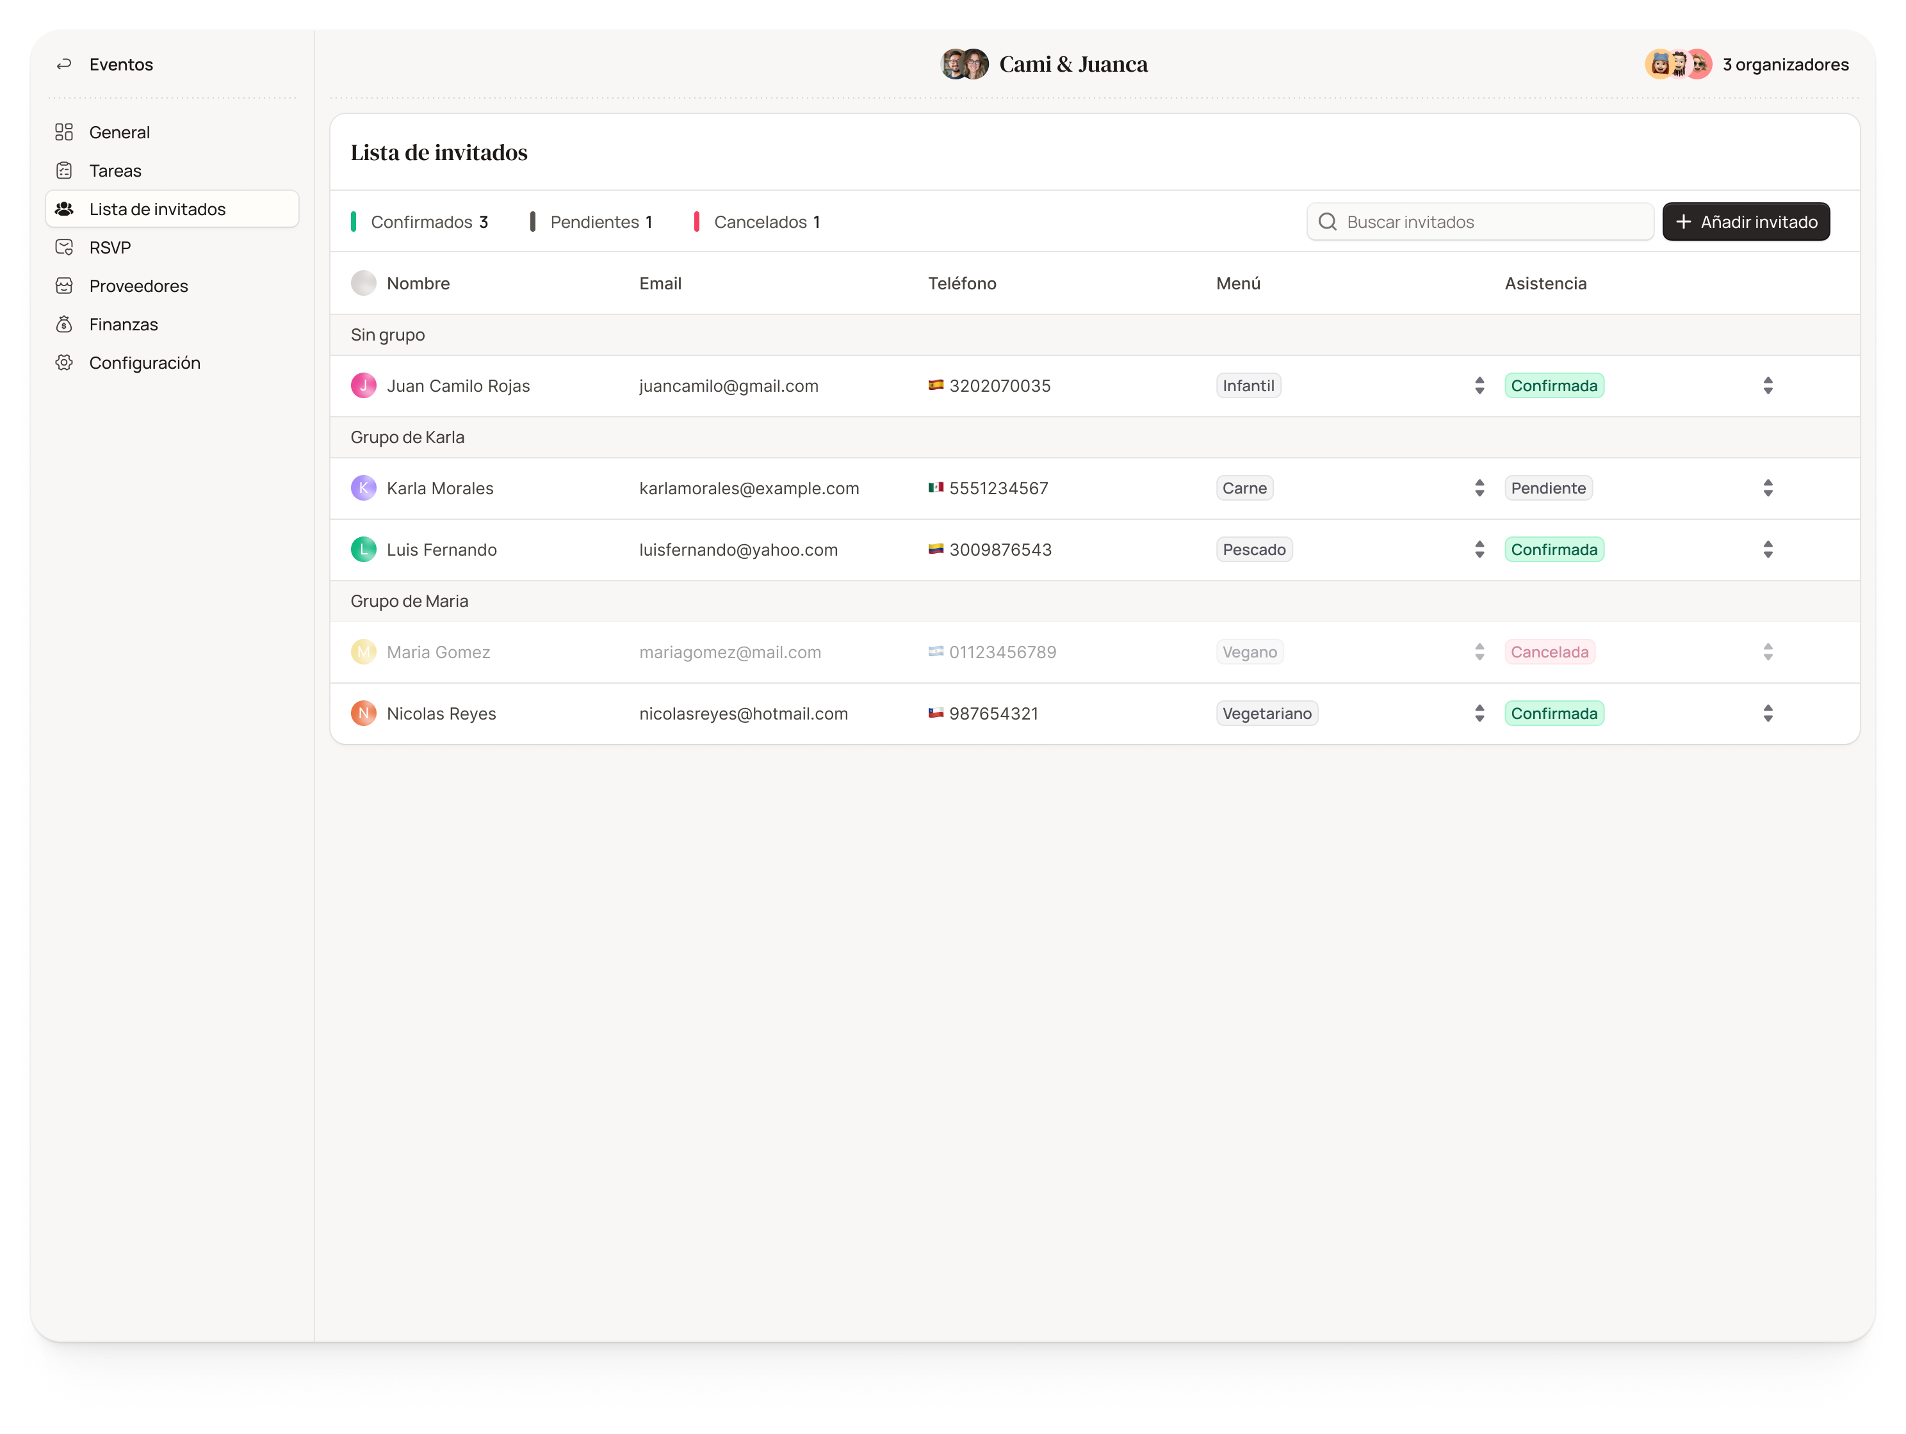
Task: Open Tareas section
Action: (172, 170)
